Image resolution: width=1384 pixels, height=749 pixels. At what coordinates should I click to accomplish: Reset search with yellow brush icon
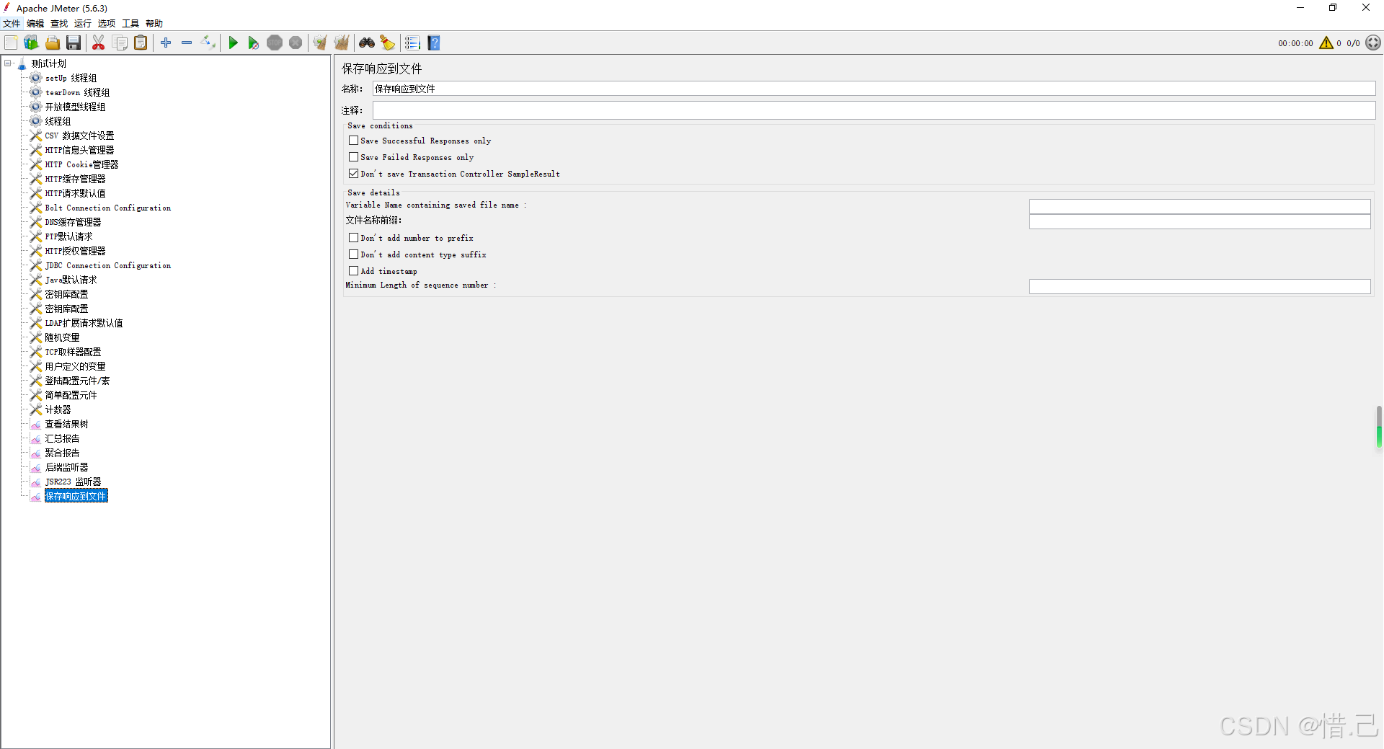click(x=387, y=43)
